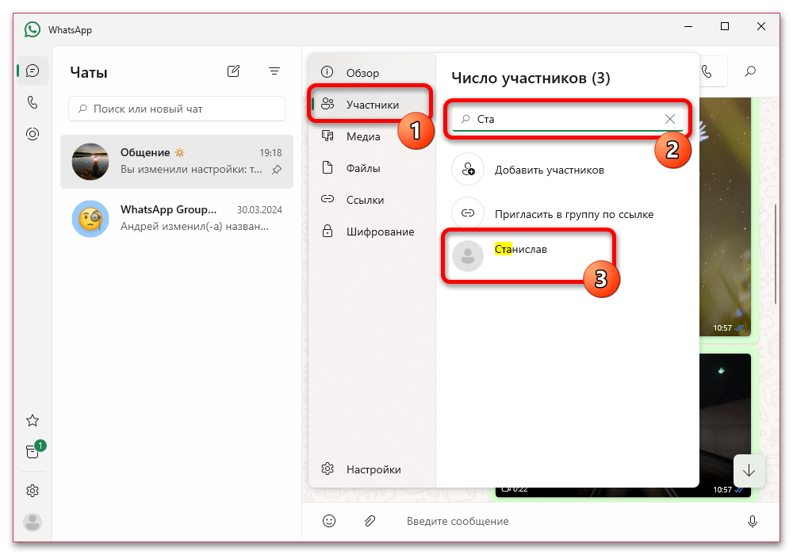Clear the participant search with the X

(670, 119)
